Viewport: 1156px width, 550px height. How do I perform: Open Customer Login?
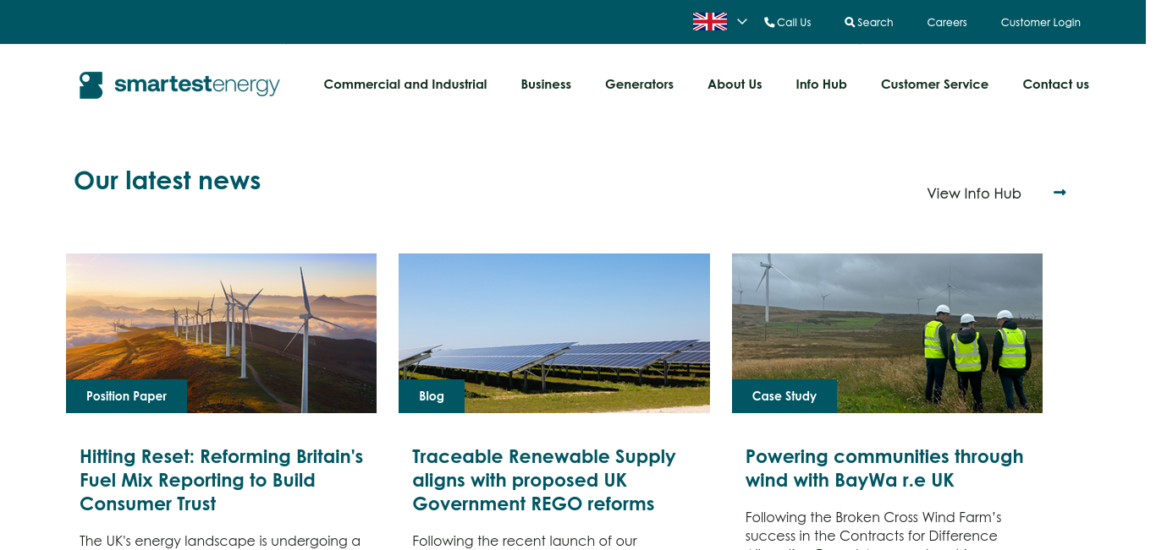point(1040,22)
